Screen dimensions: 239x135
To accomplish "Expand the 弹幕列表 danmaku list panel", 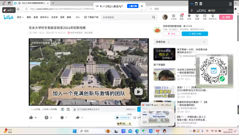I will 204,42.
